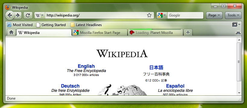Click the Most Visited bookmark icon

click(9, 25)
